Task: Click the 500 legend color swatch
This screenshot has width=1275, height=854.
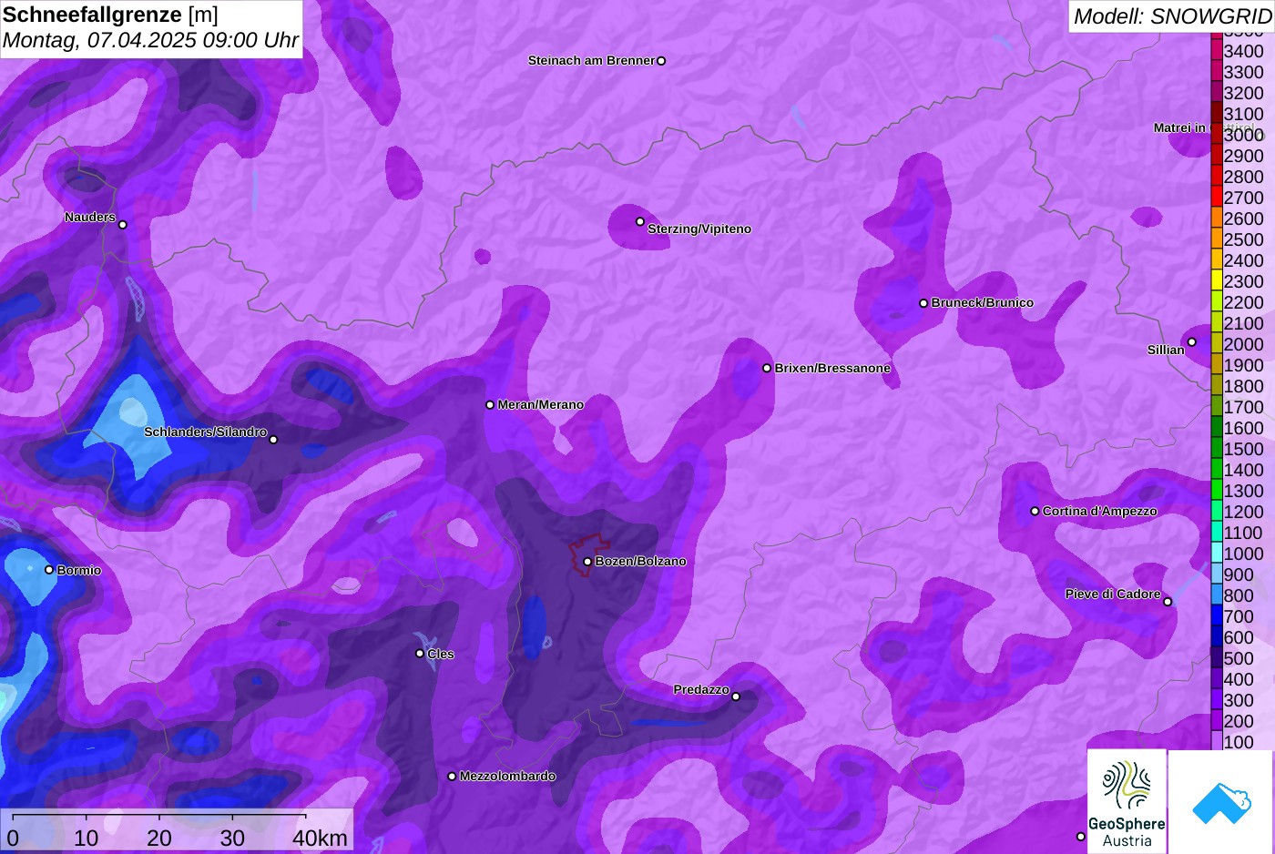Action: pos(1217,657)
